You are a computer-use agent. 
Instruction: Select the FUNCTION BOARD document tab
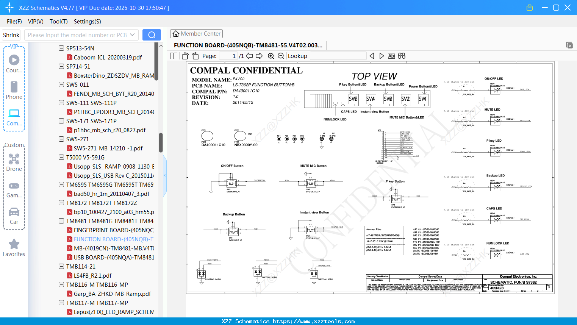(248, 45)
